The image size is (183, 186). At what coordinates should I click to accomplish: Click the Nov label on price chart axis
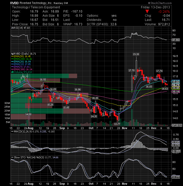click(x=124, y=128)
